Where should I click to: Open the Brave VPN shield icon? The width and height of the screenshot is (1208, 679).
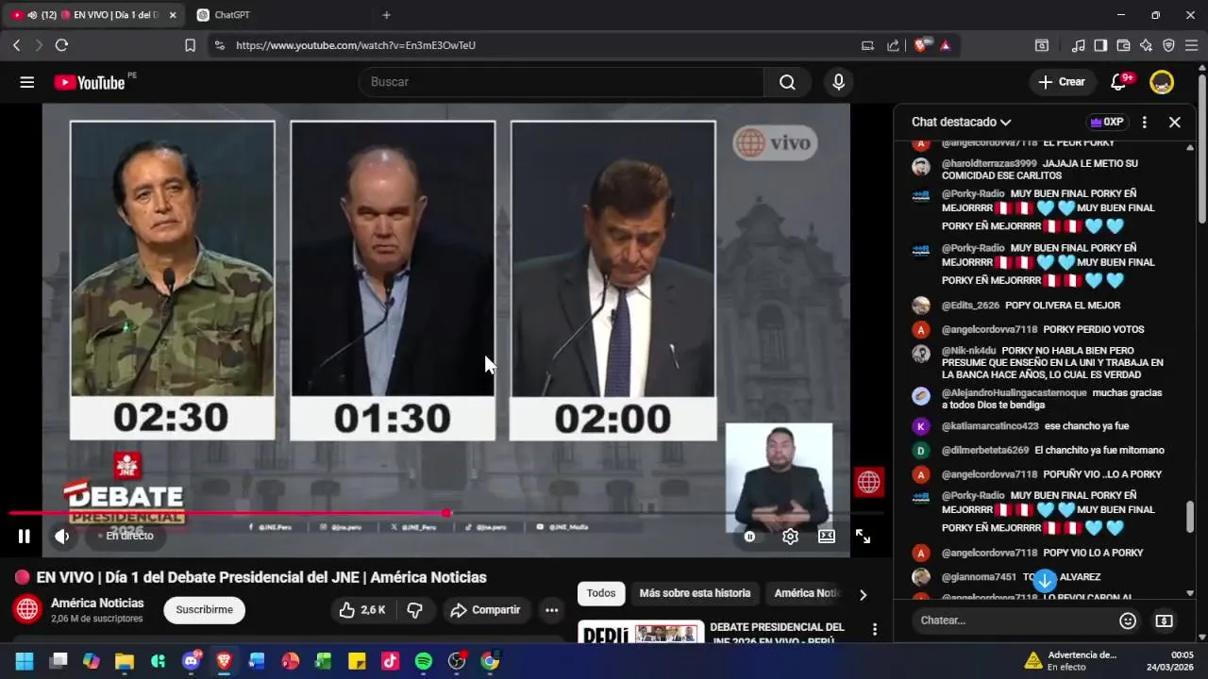coord(1168,45)
